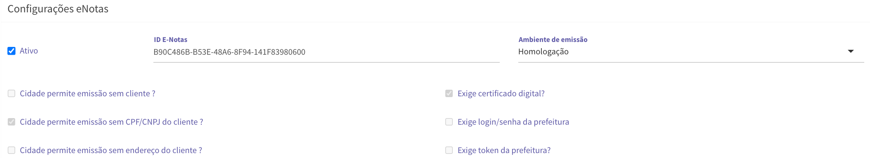Open the Homologação environment selector

point(691,52)
